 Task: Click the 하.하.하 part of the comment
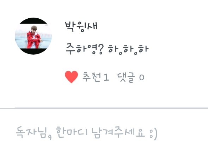(x=128, y=49)
